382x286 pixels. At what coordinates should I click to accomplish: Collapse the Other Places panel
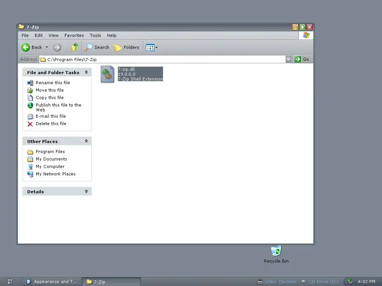86,141
